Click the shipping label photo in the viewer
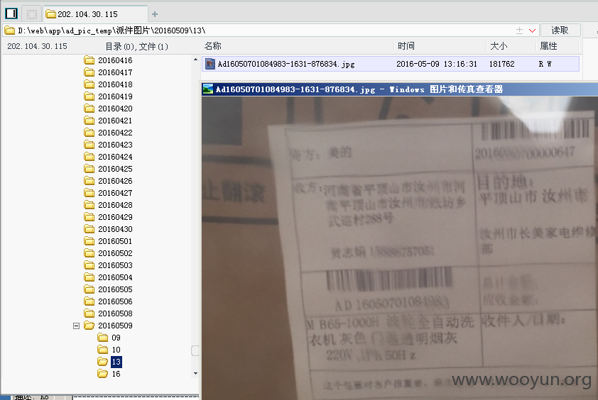Screen dimensions: 598x400 [x=400, y=248]
